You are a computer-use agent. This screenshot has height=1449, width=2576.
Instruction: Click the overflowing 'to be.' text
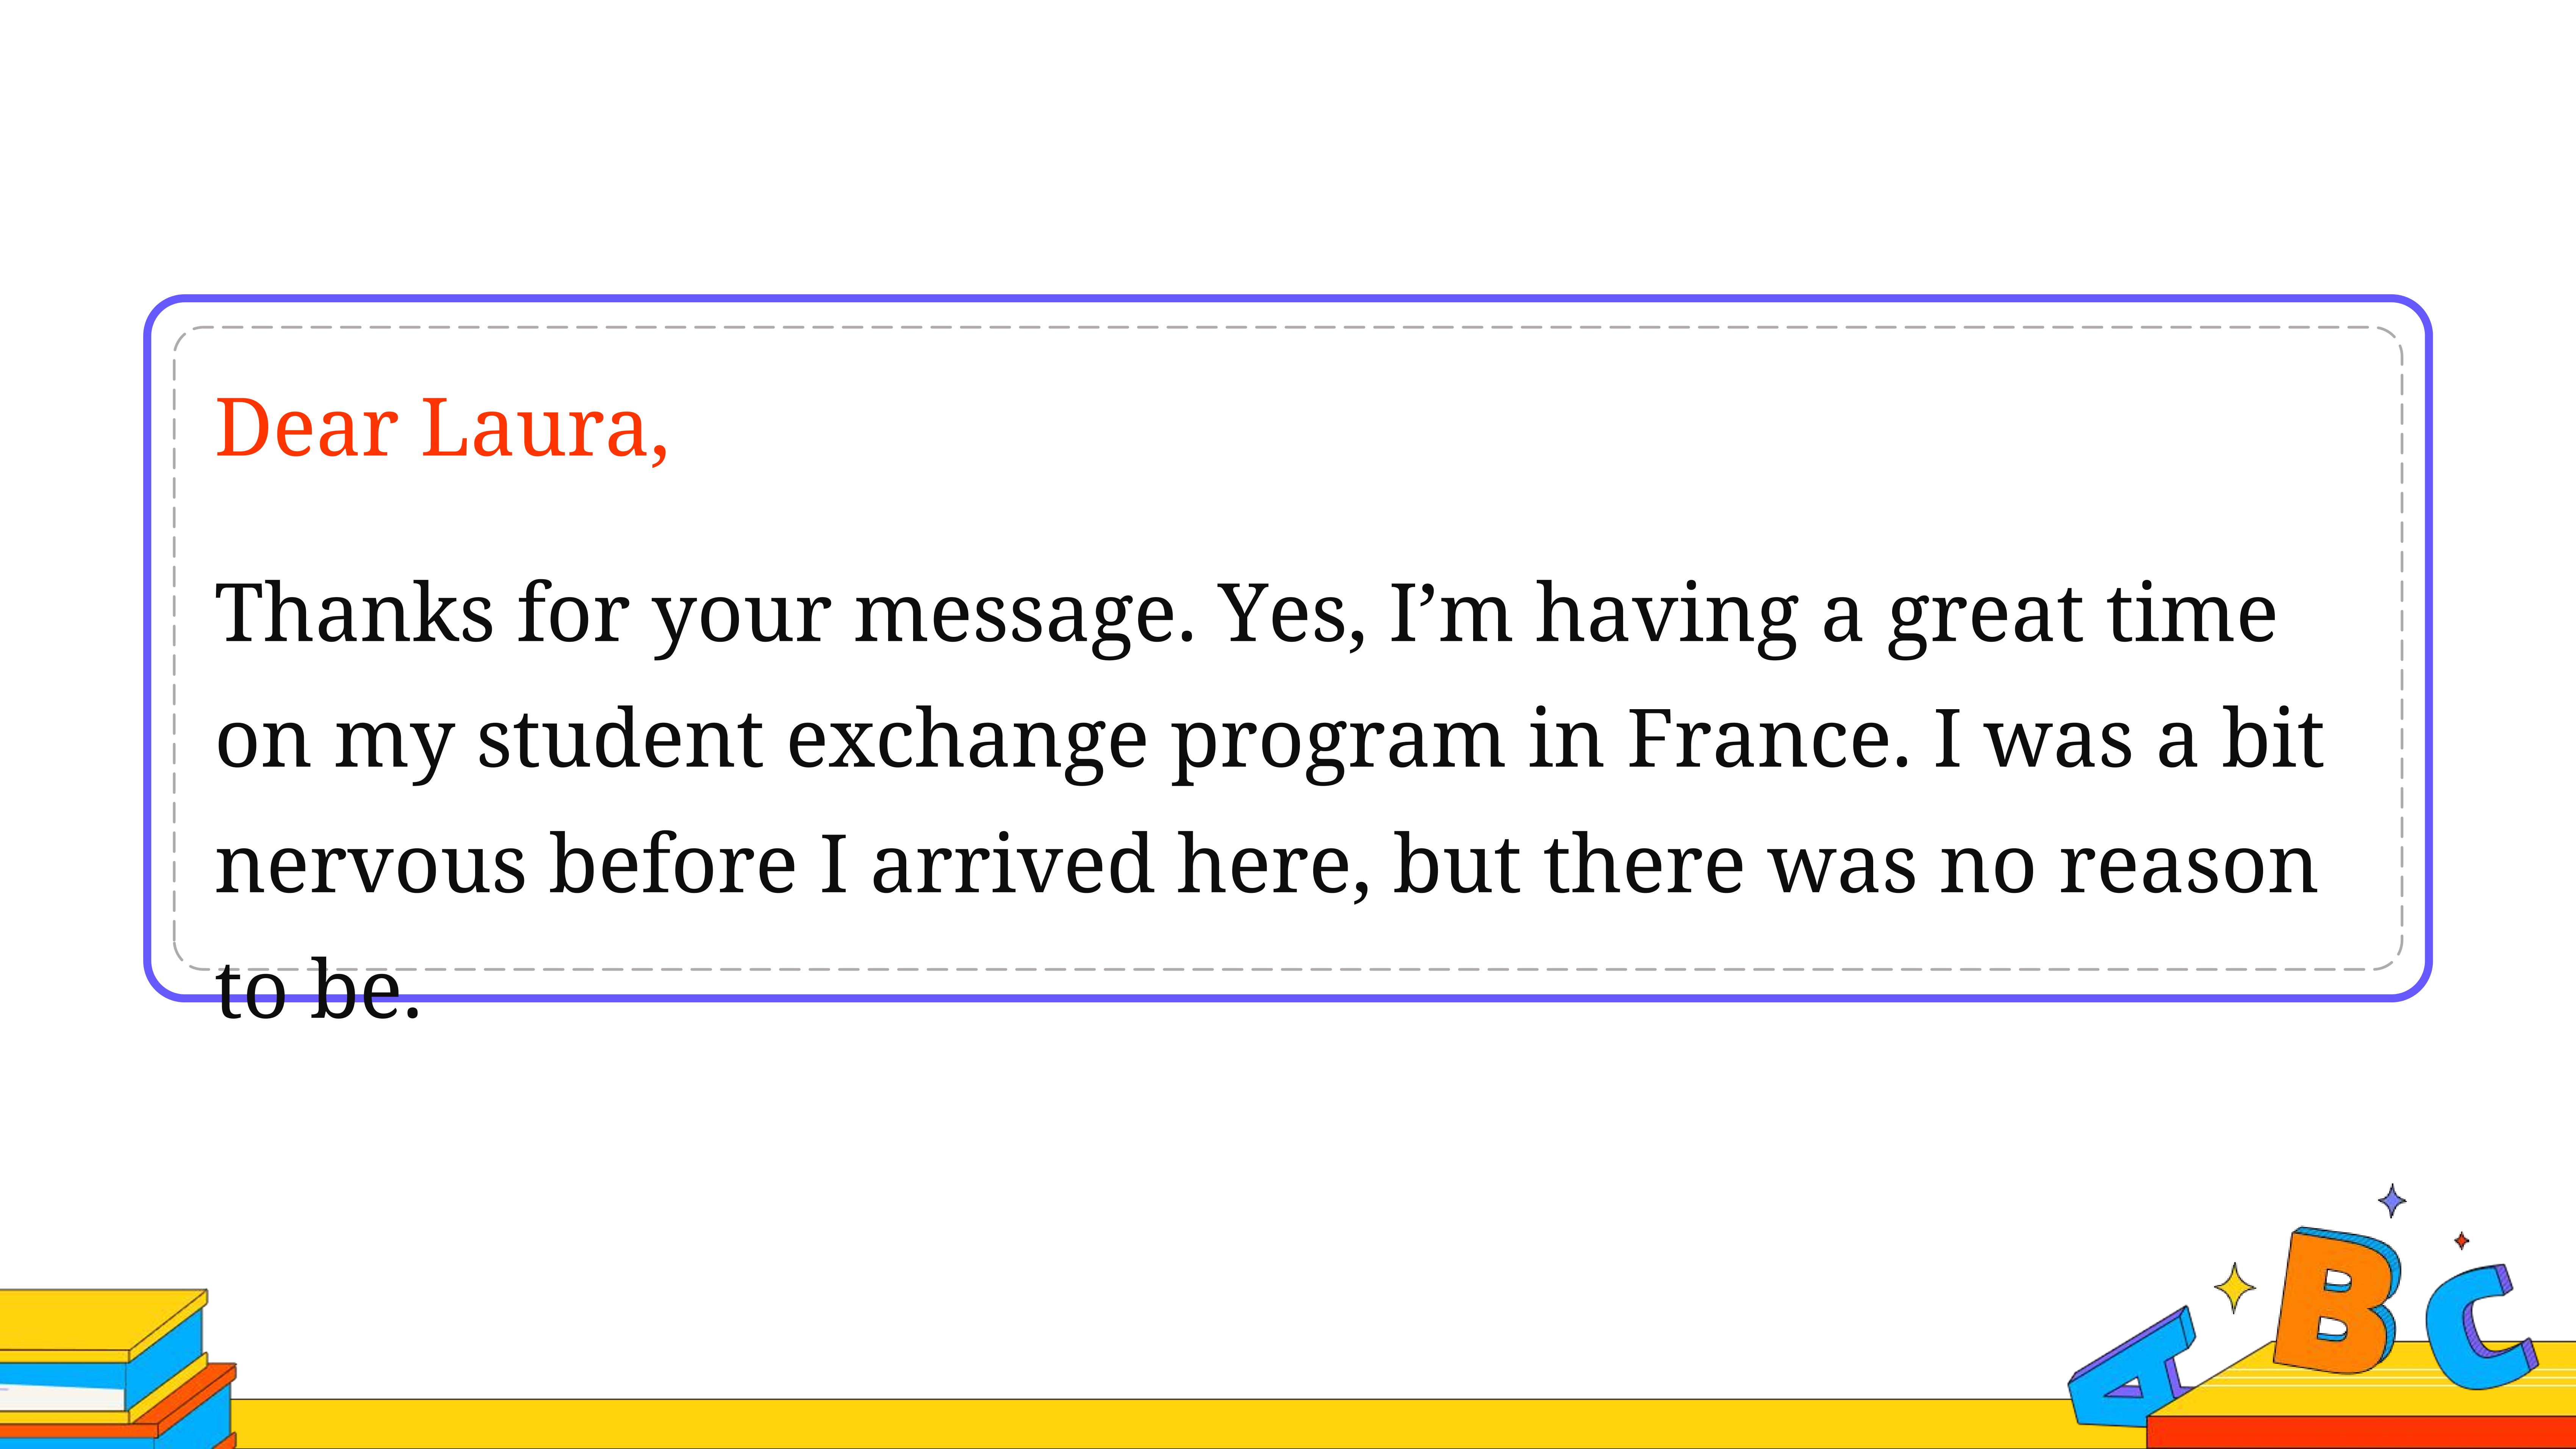click(318, 989)
